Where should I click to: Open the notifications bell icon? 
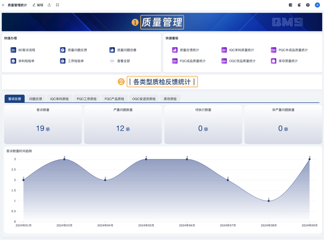[299, 5]
